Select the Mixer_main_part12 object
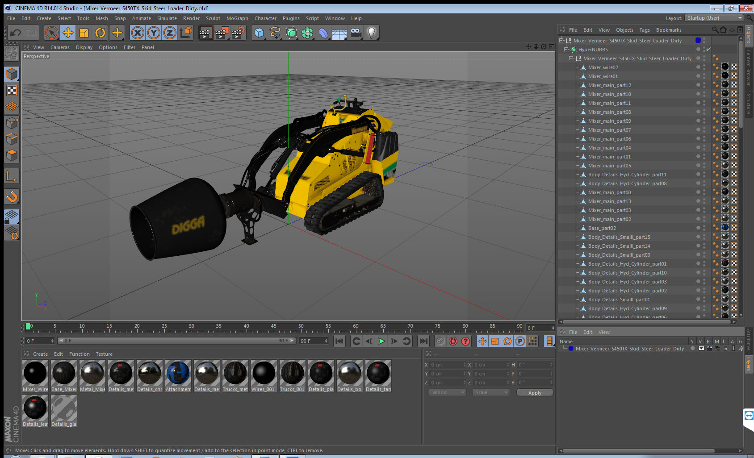The image size is (754, 458). click(609, 85)
